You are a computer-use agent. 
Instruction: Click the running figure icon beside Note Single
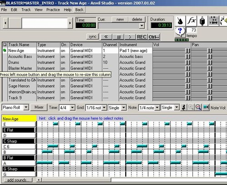tap(184, 108)
